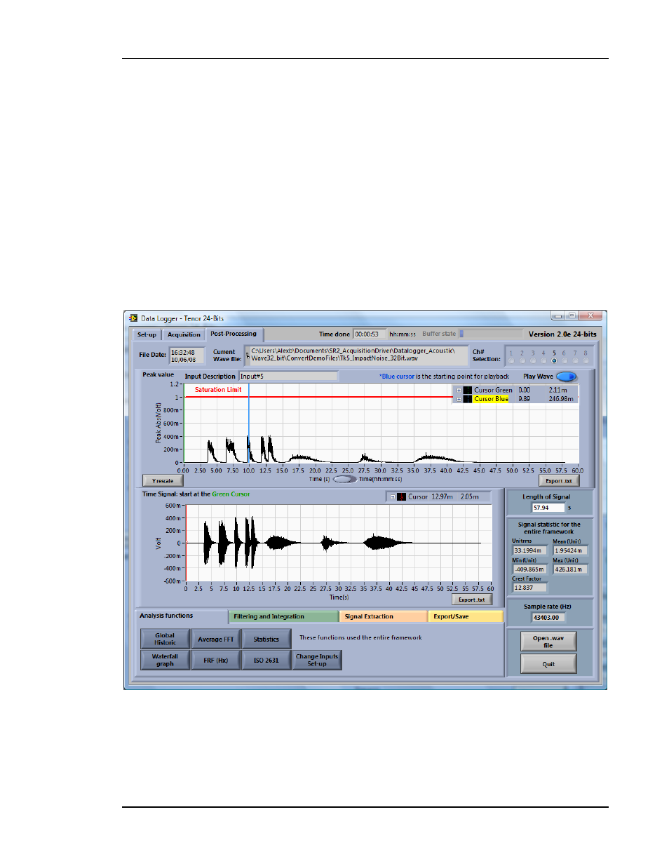Toggle the Play Wave switch
669x866 pixels.
[566, 377]
